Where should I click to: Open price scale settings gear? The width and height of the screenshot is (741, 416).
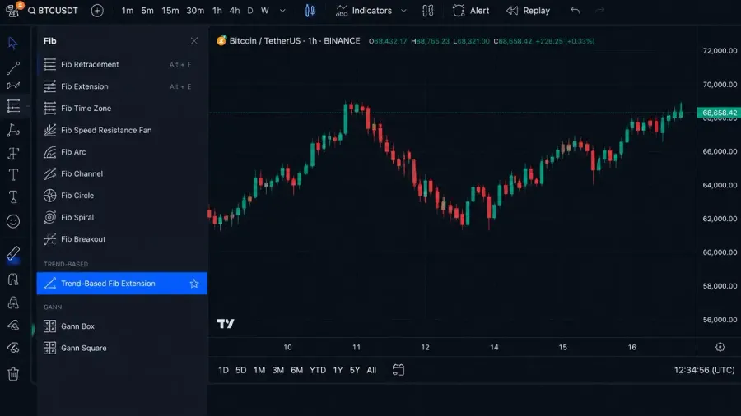coord(720,347)
